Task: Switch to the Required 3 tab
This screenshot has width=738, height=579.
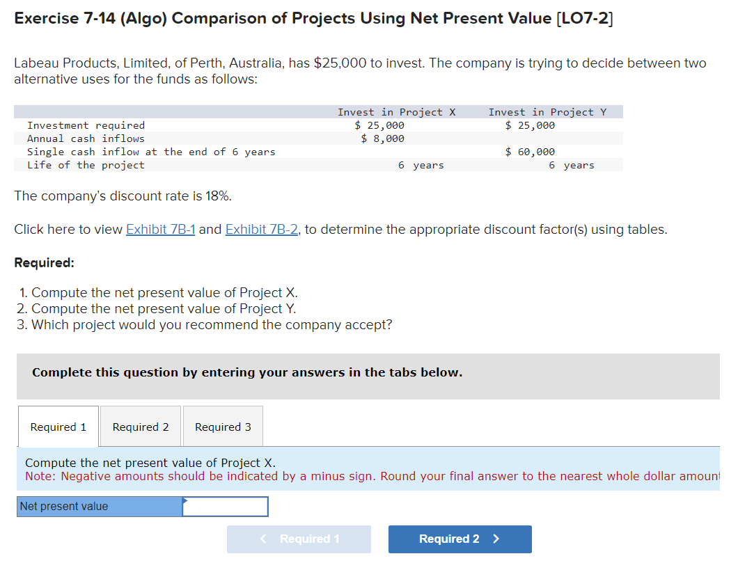Action: pyautogui.click(x=223, y=426)
